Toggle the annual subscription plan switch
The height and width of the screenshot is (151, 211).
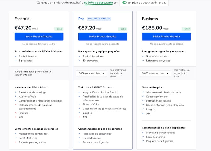tap(124, 3)
